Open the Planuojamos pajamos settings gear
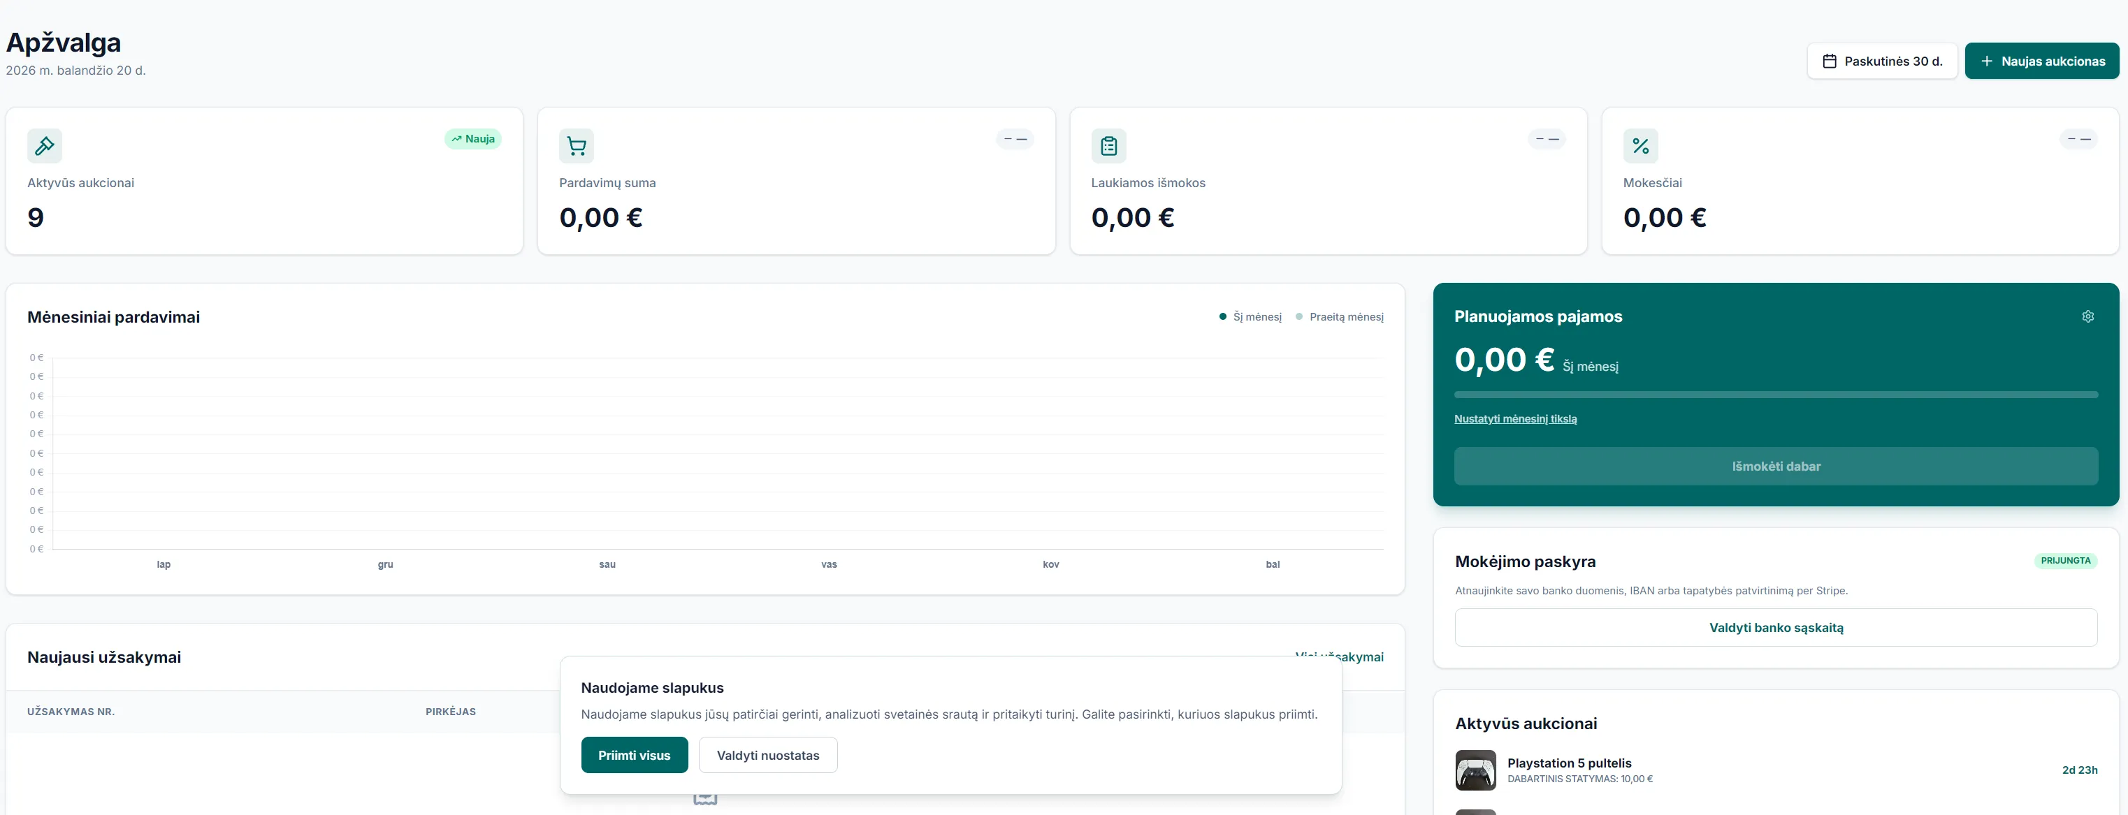This screenshot has width=2128, height=815. tap(2088, 316)
